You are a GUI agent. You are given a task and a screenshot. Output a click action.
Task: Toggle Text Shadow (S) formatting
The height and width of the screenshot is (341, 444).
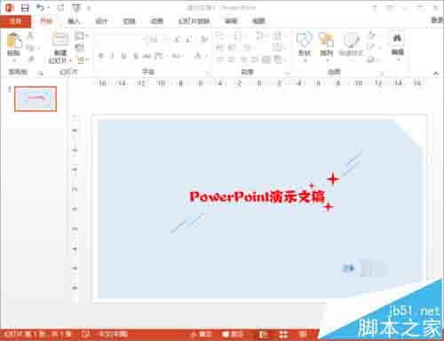(x=136, y=56)
